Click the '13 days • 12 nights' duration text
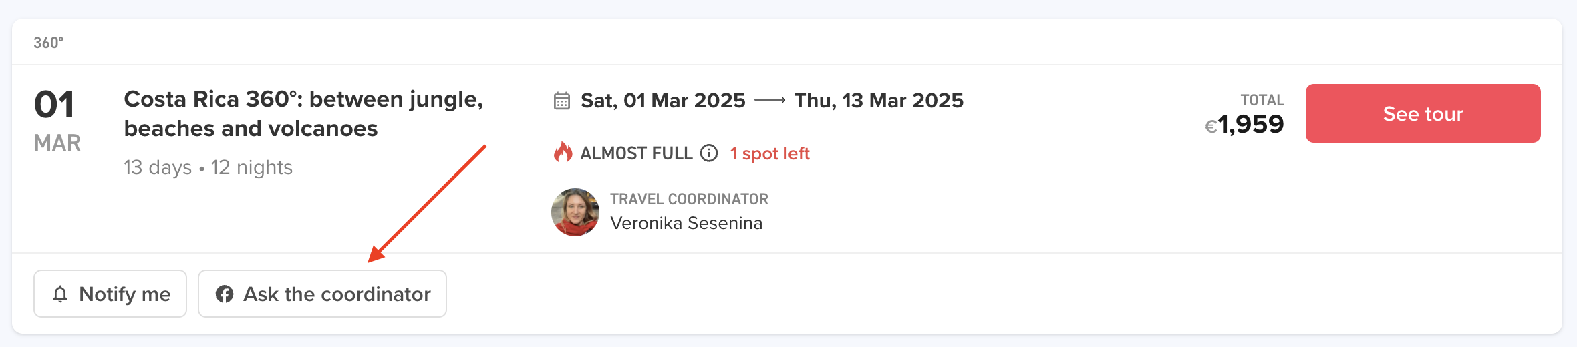 [x=208, y=167]
